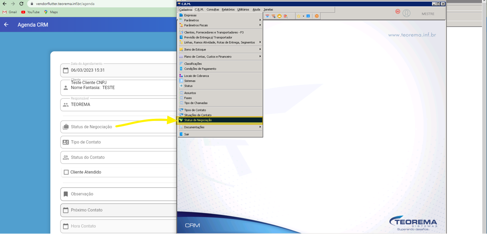Click the padlock icon in address bar
This screenshot has height=234, width=487.
pyautogui.click(x=32, y=4)
